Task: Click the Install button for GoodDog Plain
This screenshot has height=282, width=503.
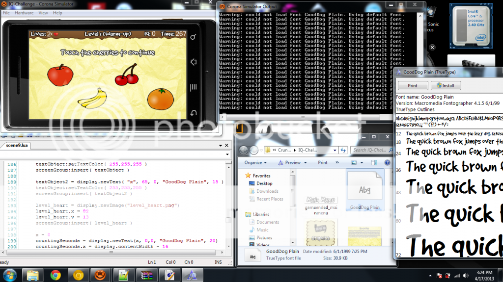Action: coord(446,85)
